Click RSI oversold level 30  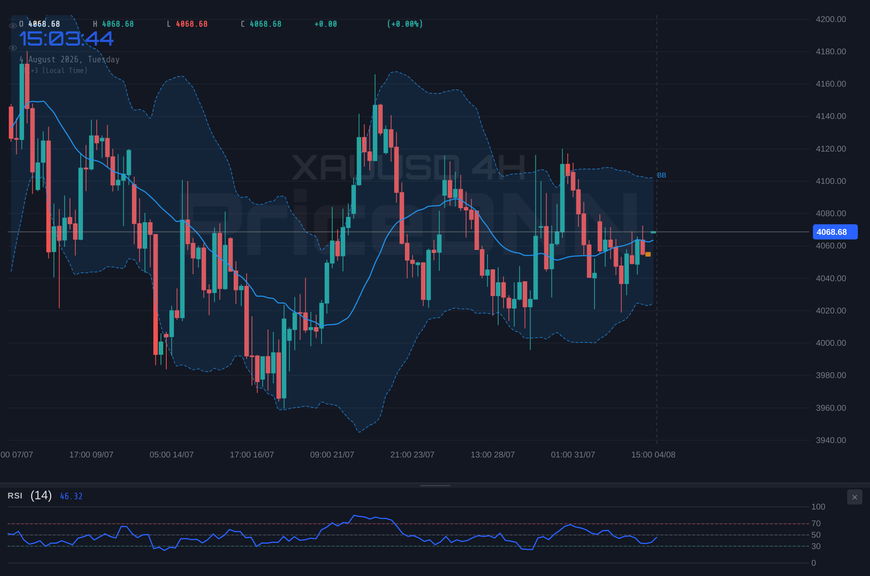(816, 546)
